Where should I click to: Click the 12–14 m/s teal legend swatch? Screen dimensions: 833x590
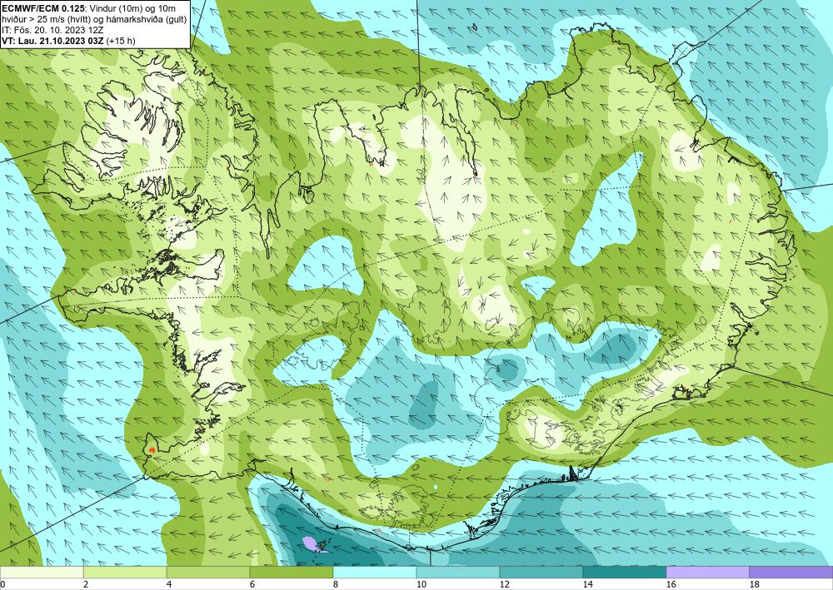[541, 572]
